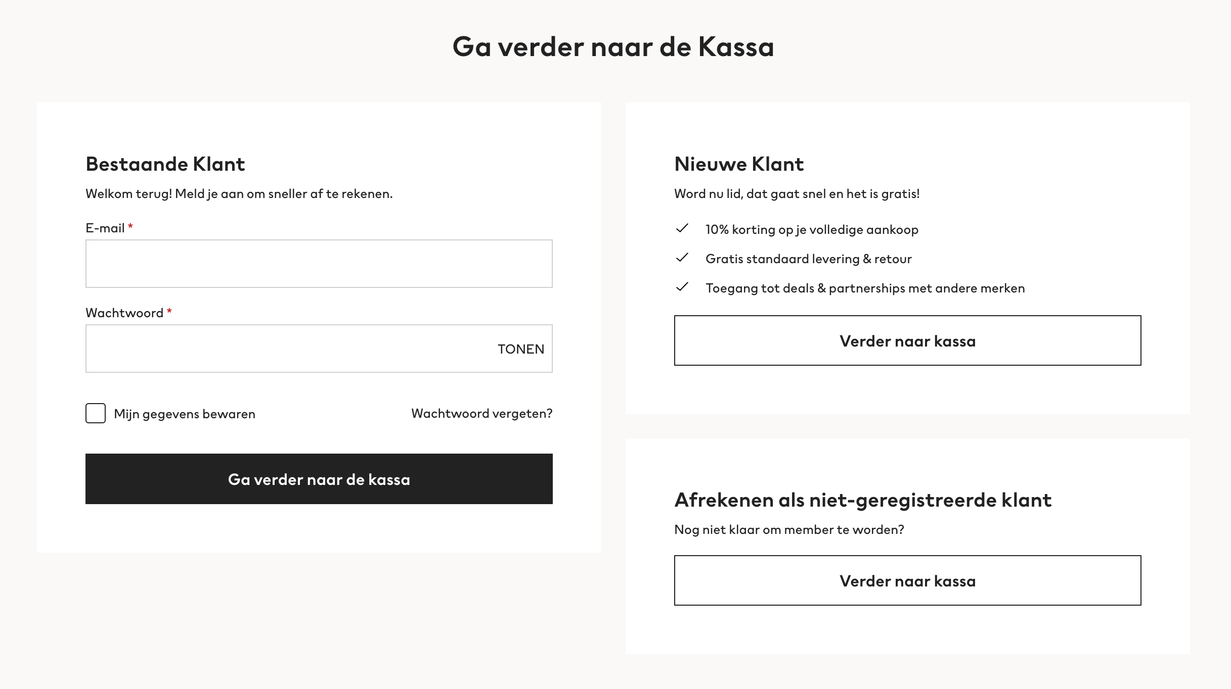This screenshot has height=689, width=1231.
Task: Click the checkmark icon beside Toegang tot deals
Action: [x=682, y=287]
